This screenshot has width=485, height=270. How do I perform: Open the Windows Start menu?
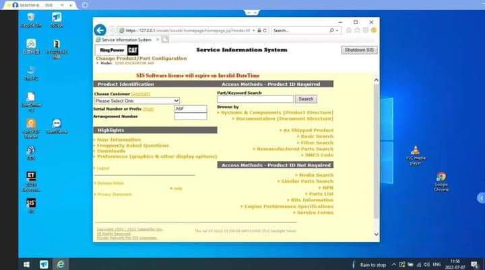click(8, 264)
